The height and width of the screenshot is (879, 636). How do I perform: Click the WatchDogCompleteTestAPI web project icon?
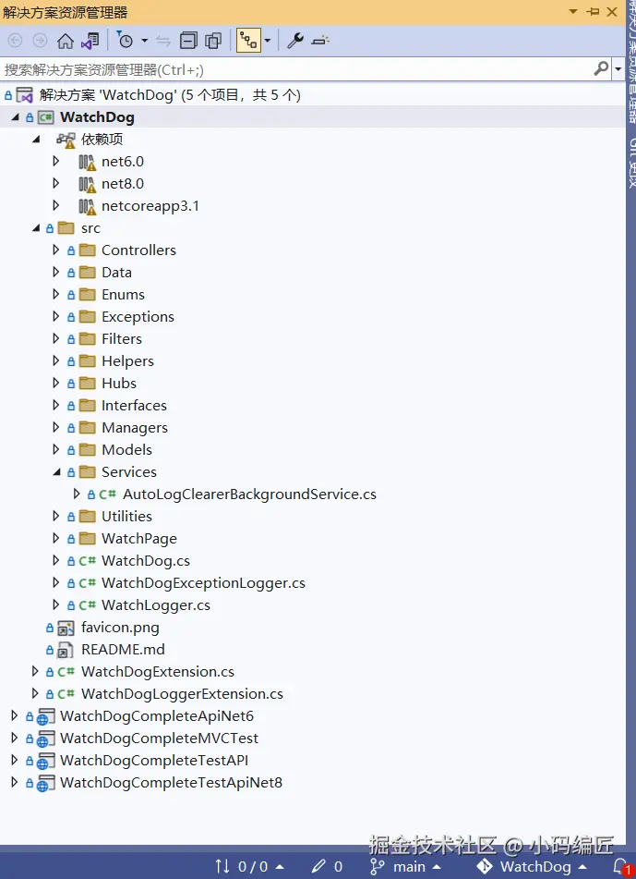click(45, 762)
